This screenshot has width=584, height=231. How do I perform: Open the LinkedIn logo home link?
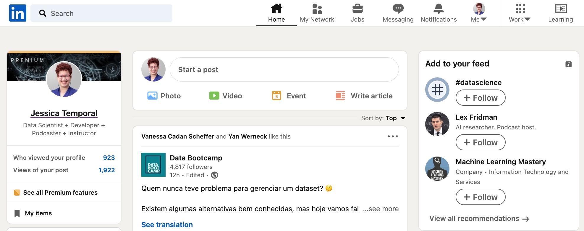point(18,13)
